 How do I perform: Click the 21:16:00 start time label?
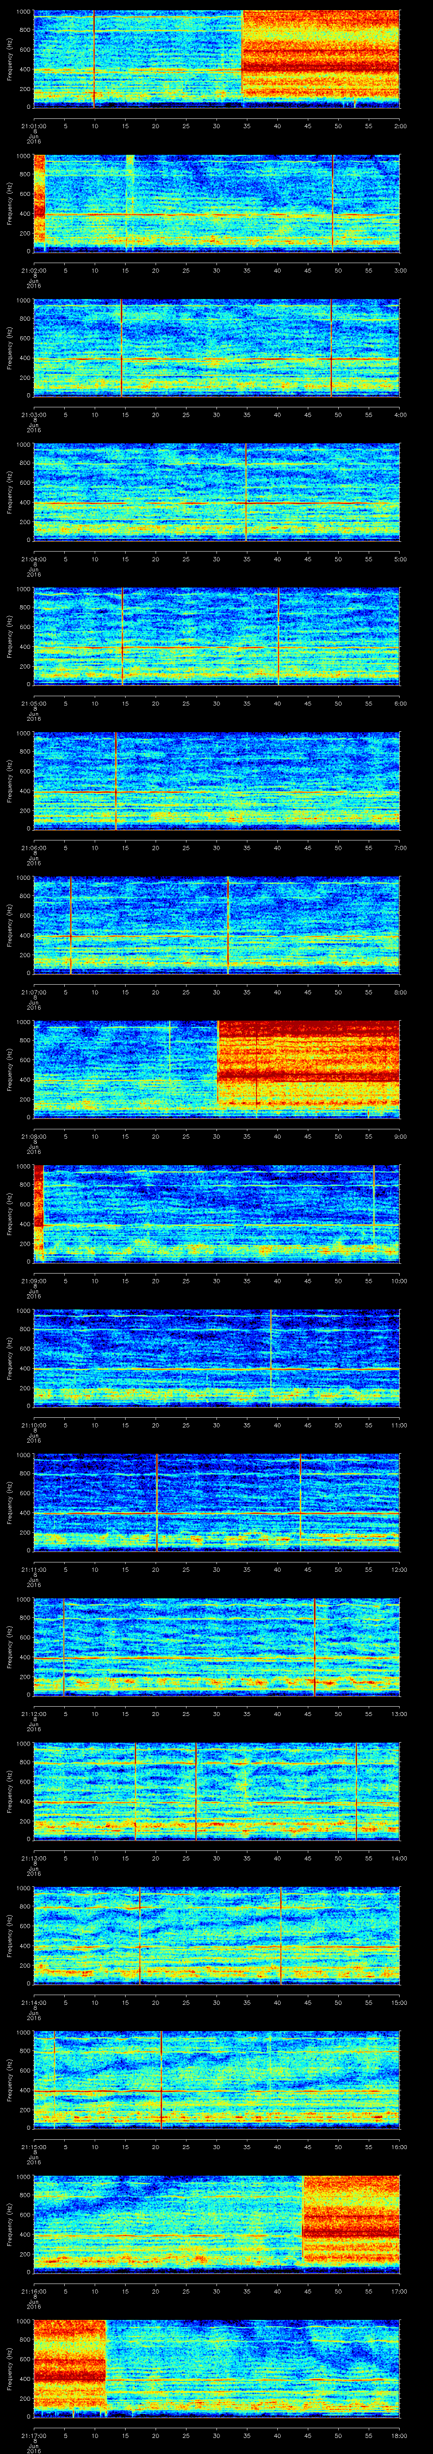point(33,2291)
